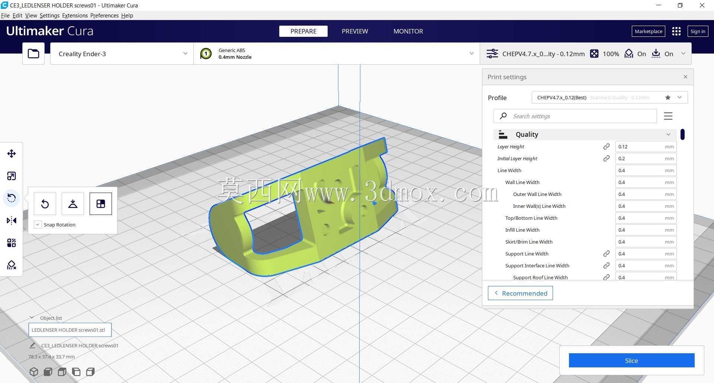714x383 pixels.
Task: Toggle the Layer Height link icon
Action: pos(606,147)
